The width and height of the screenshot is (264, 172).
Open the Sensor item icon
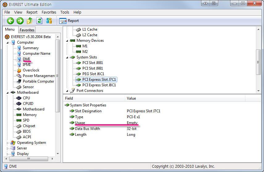[x=19, y=87]
